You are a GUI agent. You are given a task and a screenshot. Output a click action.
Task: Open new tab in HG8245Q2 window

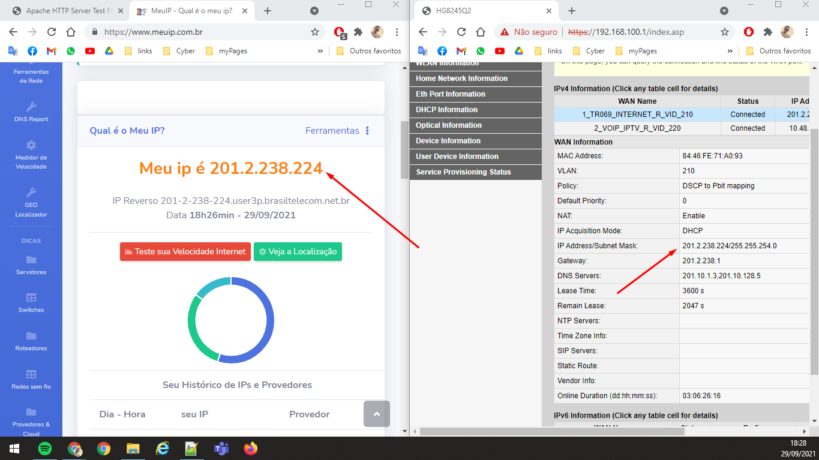[x=572, y=11]
